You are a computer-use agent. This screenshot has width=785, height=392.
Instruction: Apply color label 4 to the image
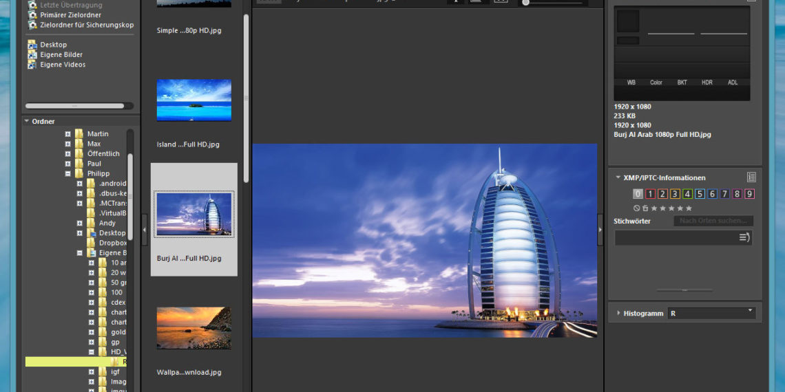pos(687,194)
